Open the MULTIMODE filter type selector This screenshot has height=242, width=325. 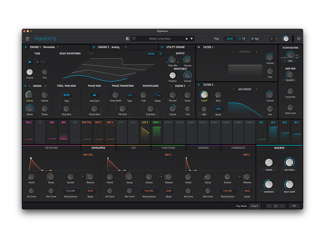click(x=245, y=89)
